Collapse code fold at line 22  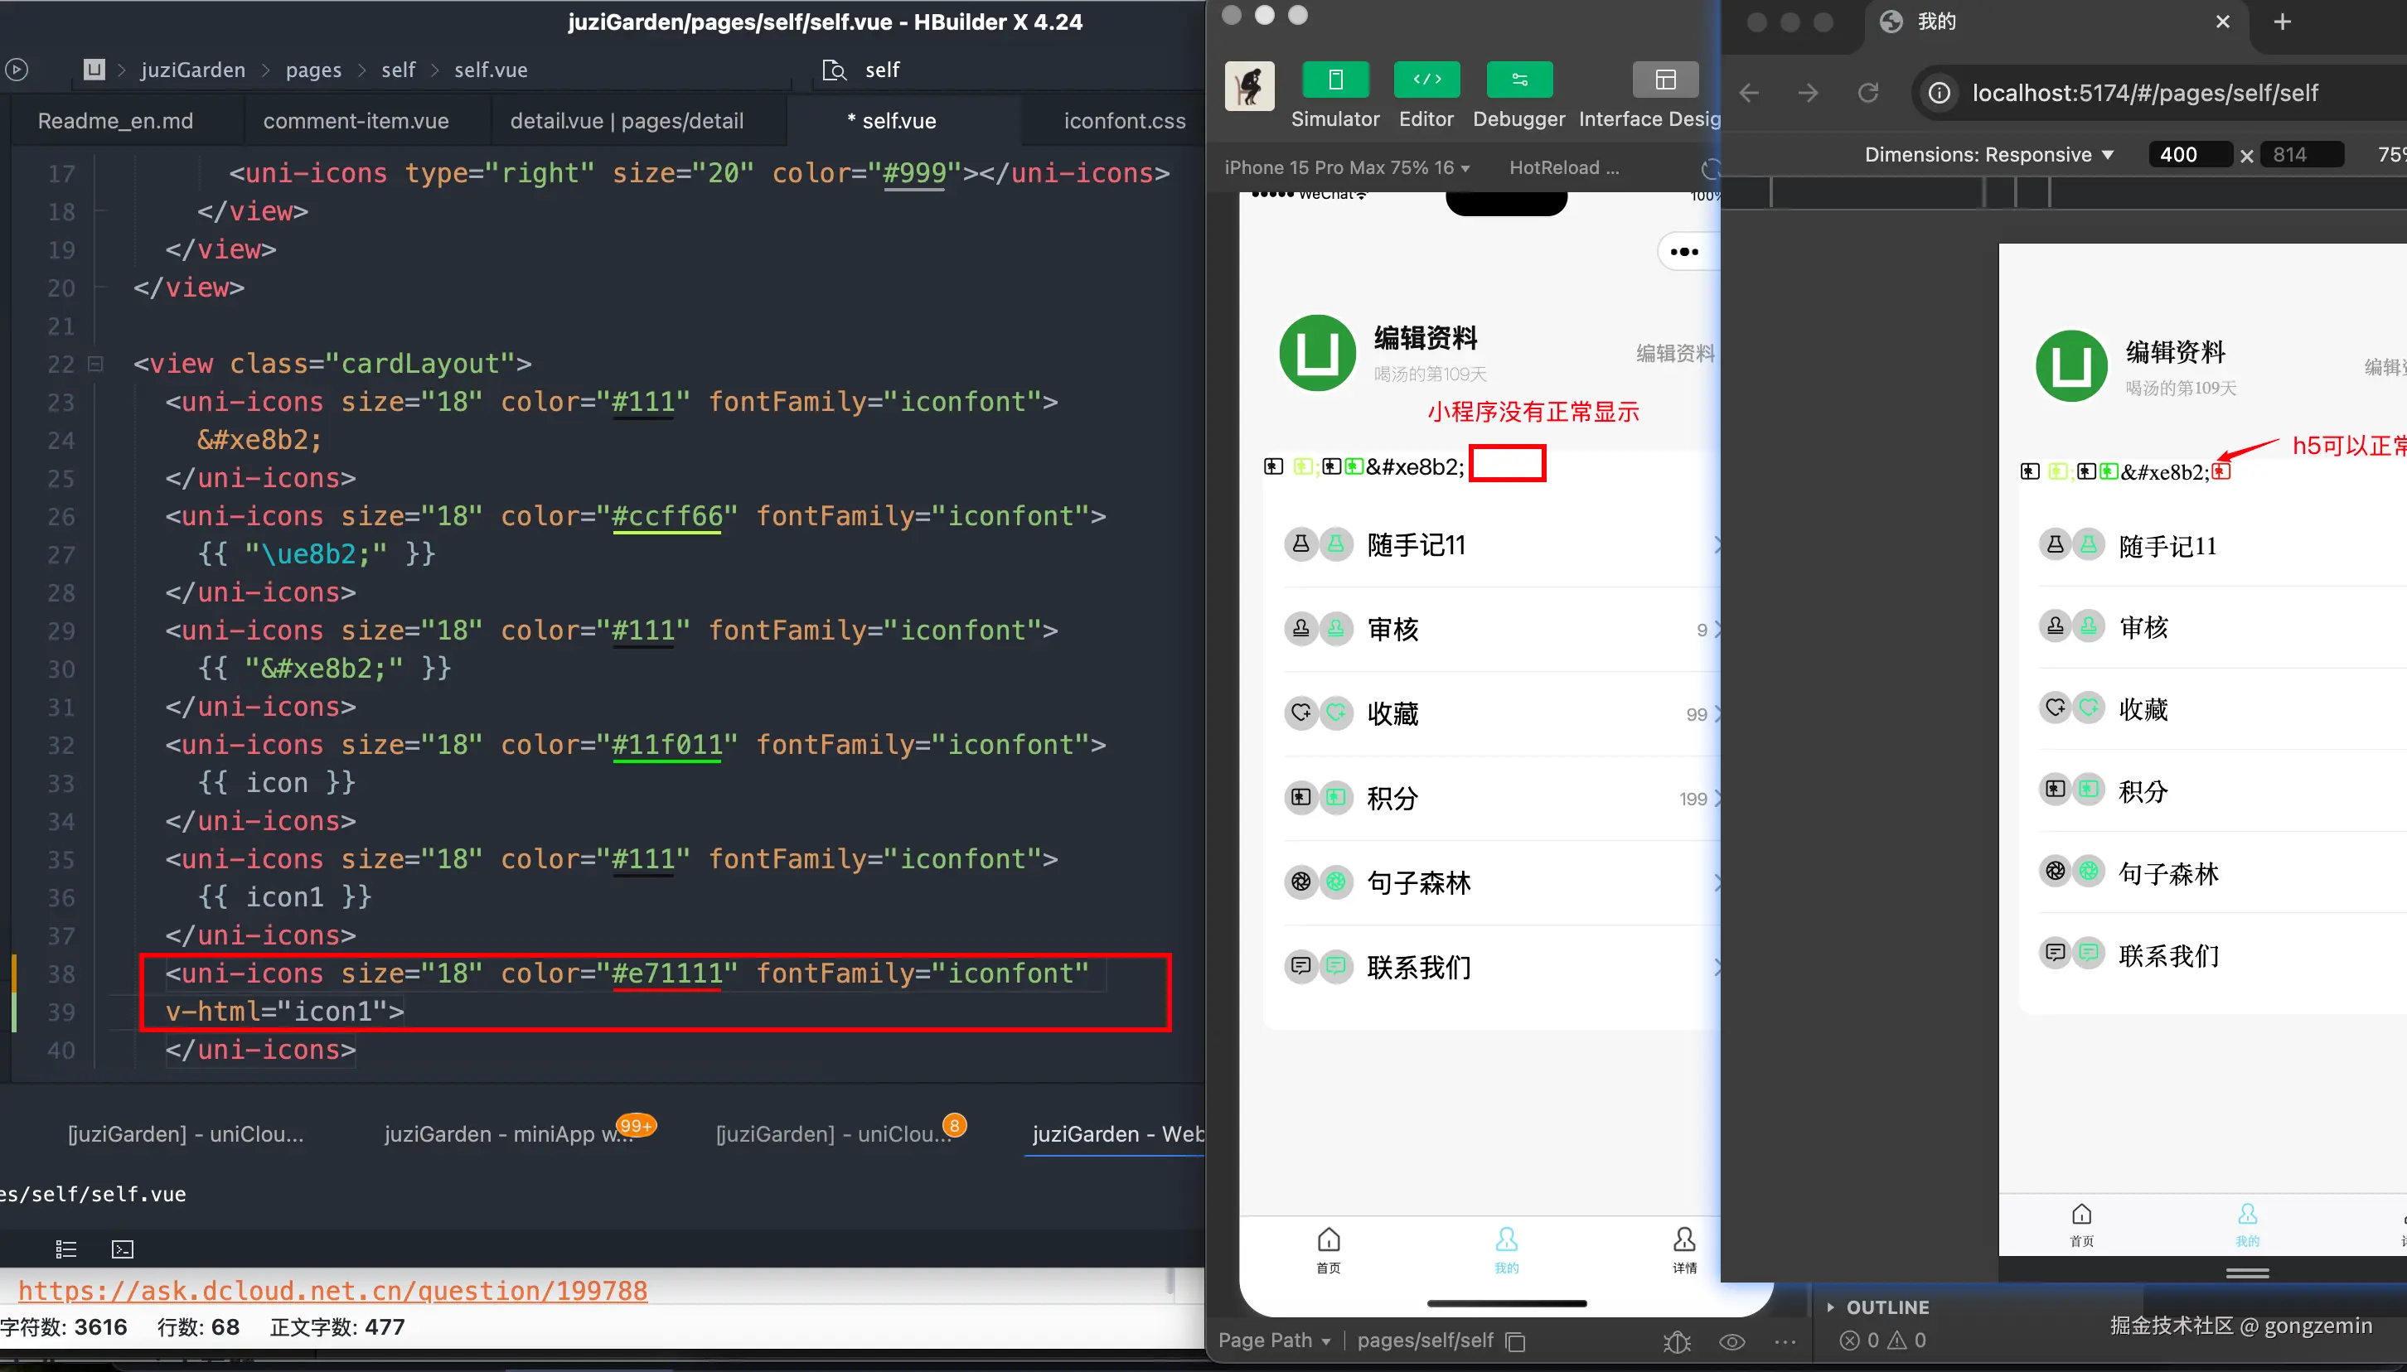(x=95, y=364)
